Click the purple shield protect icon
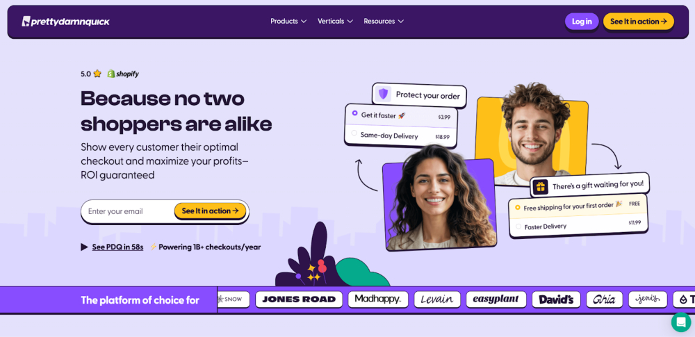This screenshot has height=337, width=695. tap(383, 94)
